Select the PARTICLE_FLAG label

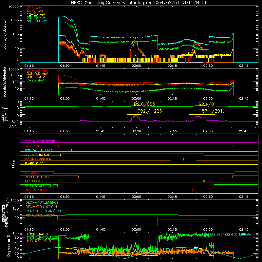pos(37,177)
